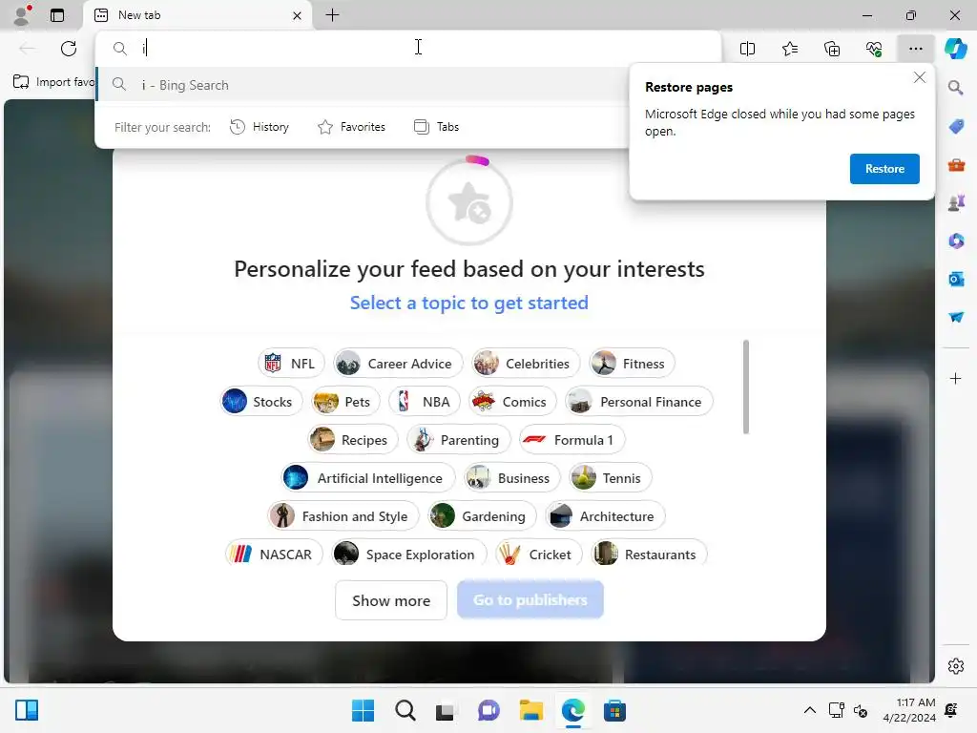Open Browser essentials heart icon
This screenshot has width=977, height=733.
pyautogui.click(x=874, y=49)
